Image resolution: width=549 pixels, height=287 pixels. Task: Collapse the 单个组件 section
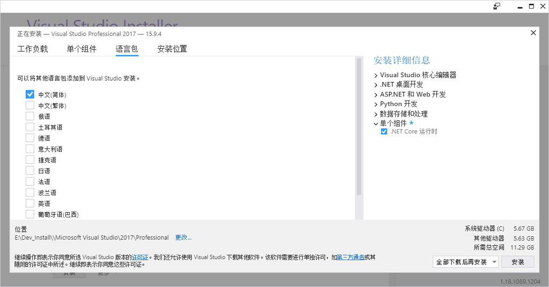(x=376, y=124)
